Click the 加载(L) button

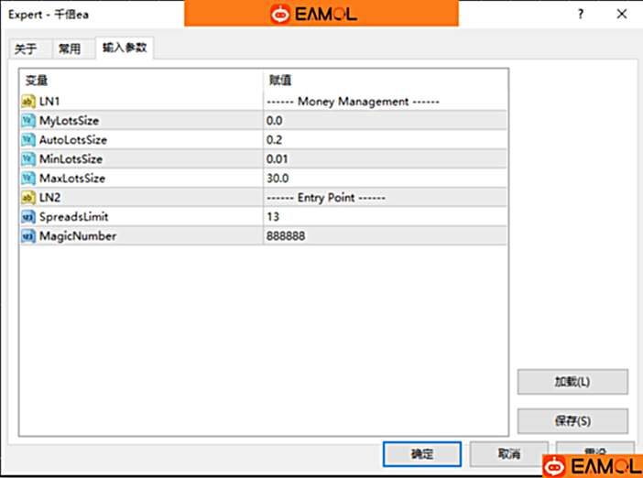572,382
